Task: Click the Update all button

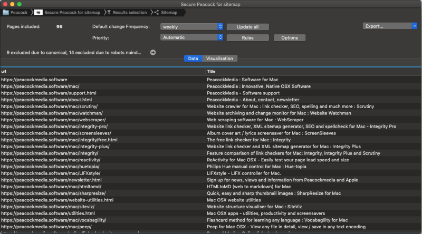Action: coord(248,27)
